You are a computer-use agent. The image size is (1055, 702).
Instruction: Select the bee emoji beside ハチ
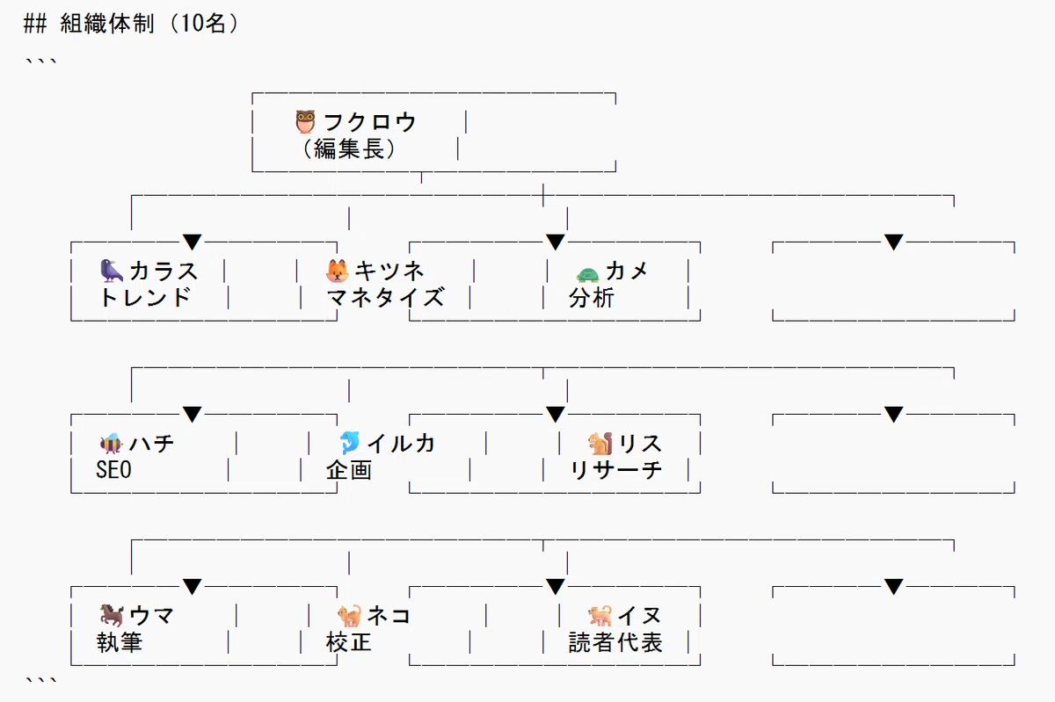click(x=111, y=443)
